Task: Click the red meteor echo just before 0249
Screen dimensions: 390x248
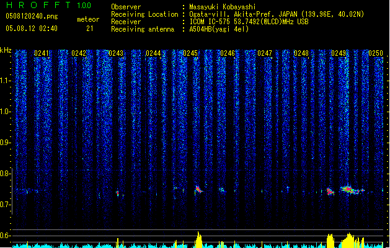Action: 330,192
